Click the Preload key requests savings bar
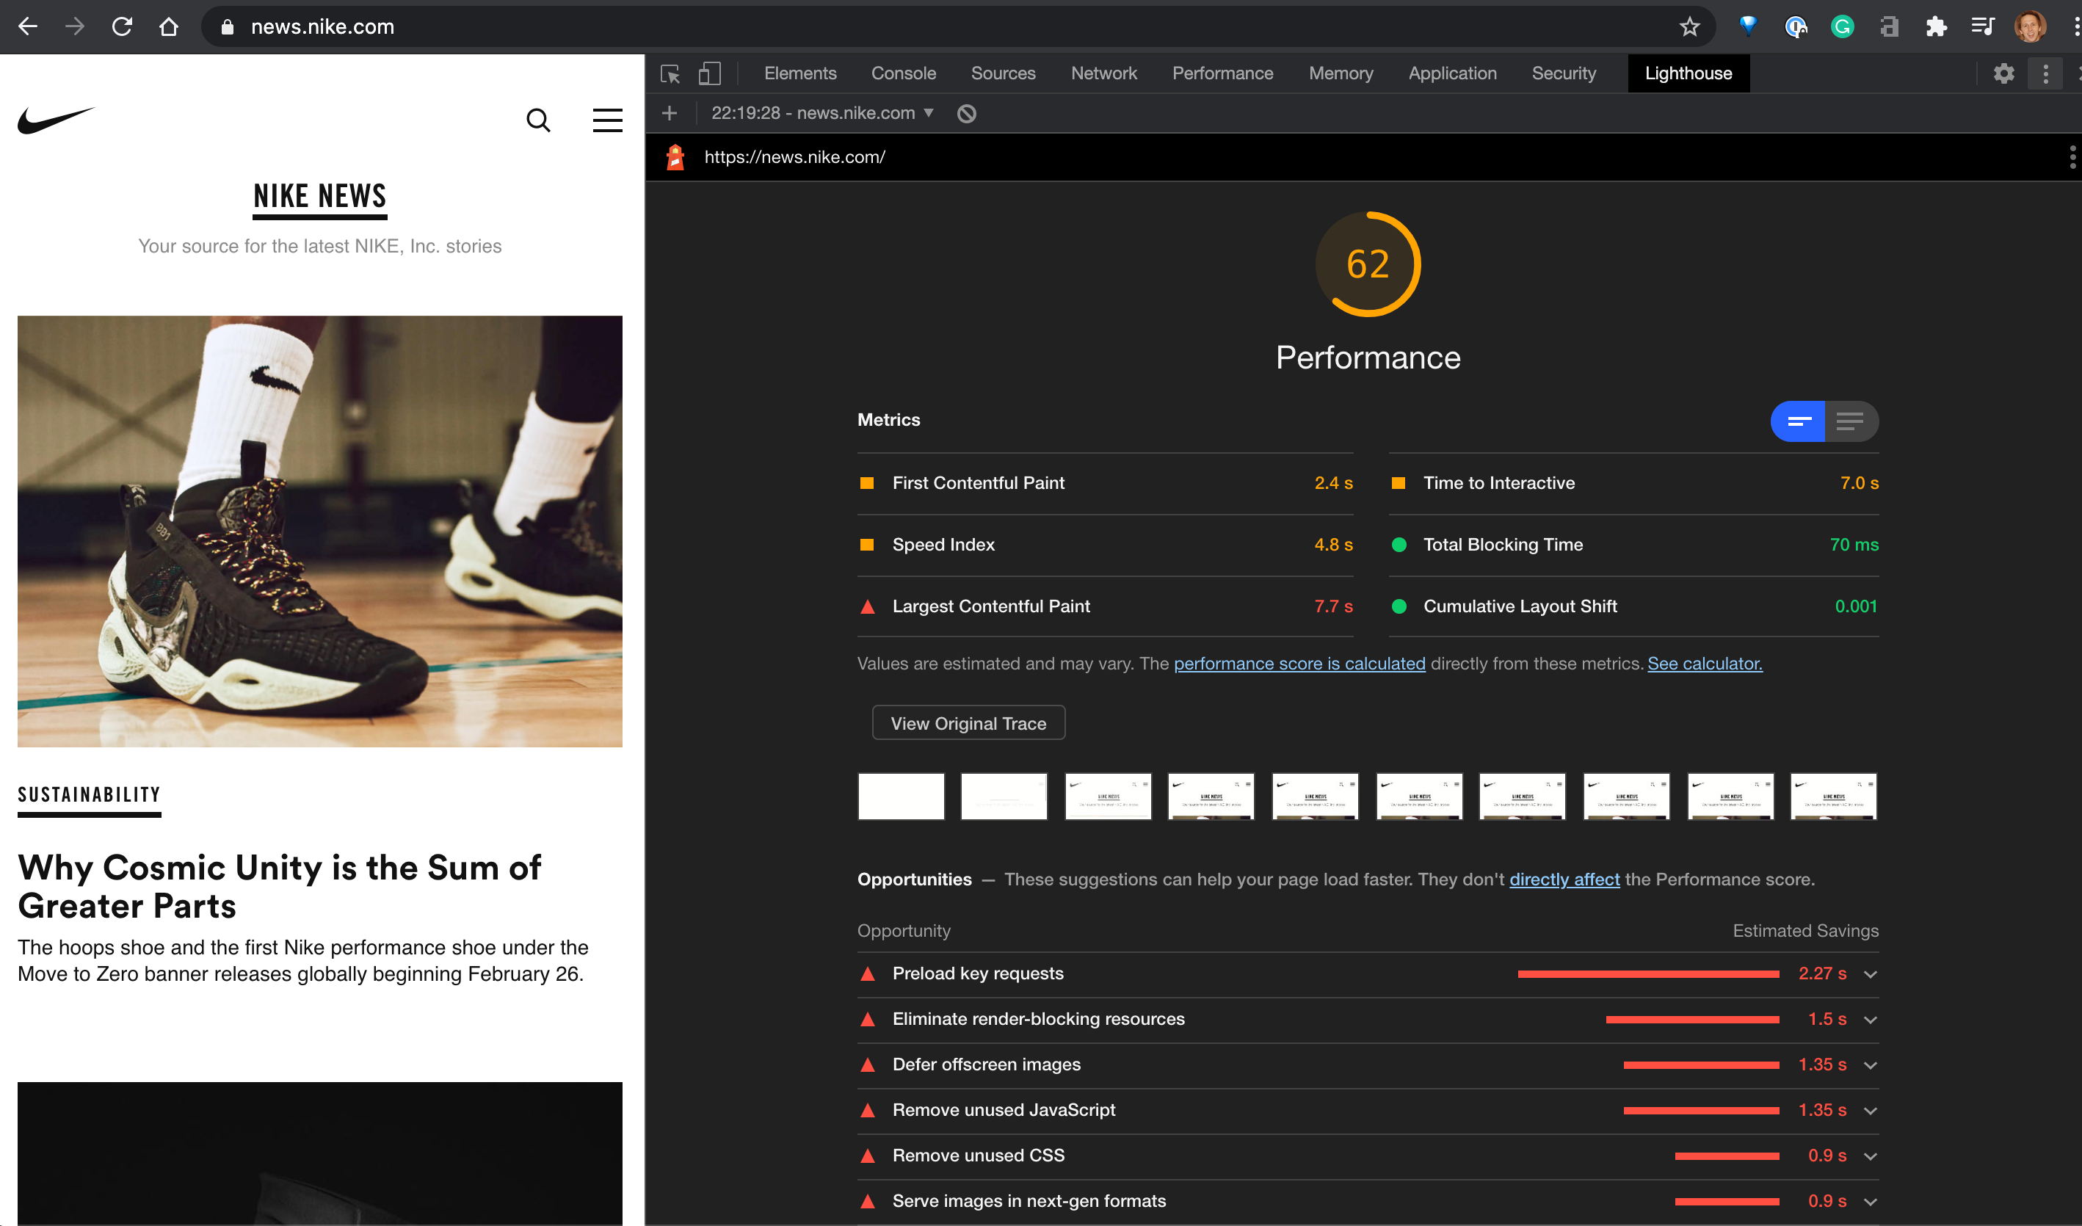 (x=1648, y=975)
